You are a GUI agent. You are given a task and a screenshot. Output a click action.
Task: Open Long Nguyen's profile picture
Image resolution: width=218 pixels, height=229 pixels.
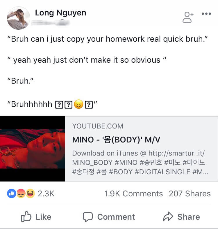point(19,18)
